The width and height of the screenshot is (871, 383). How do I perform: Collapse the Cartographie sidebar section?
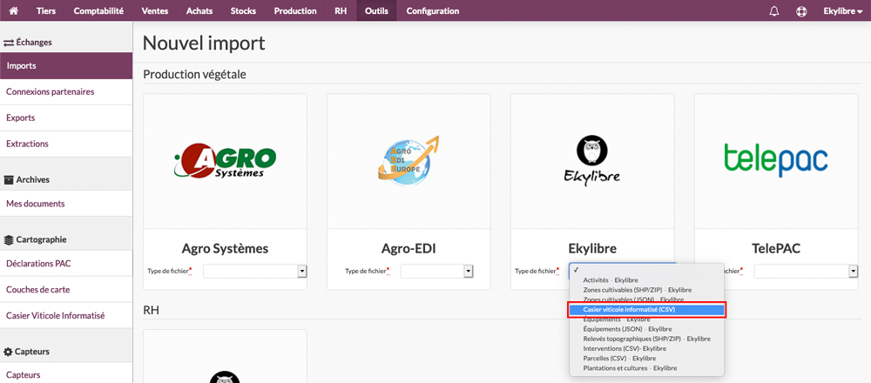[35, 239]
